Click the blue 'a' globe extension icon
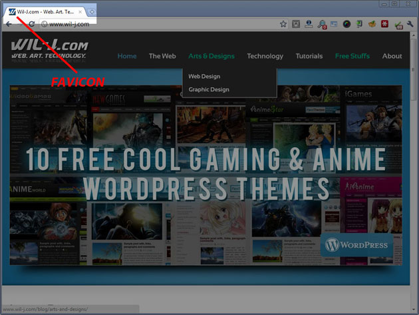Viewport: 419px width, 315px height. click(309, 24)
